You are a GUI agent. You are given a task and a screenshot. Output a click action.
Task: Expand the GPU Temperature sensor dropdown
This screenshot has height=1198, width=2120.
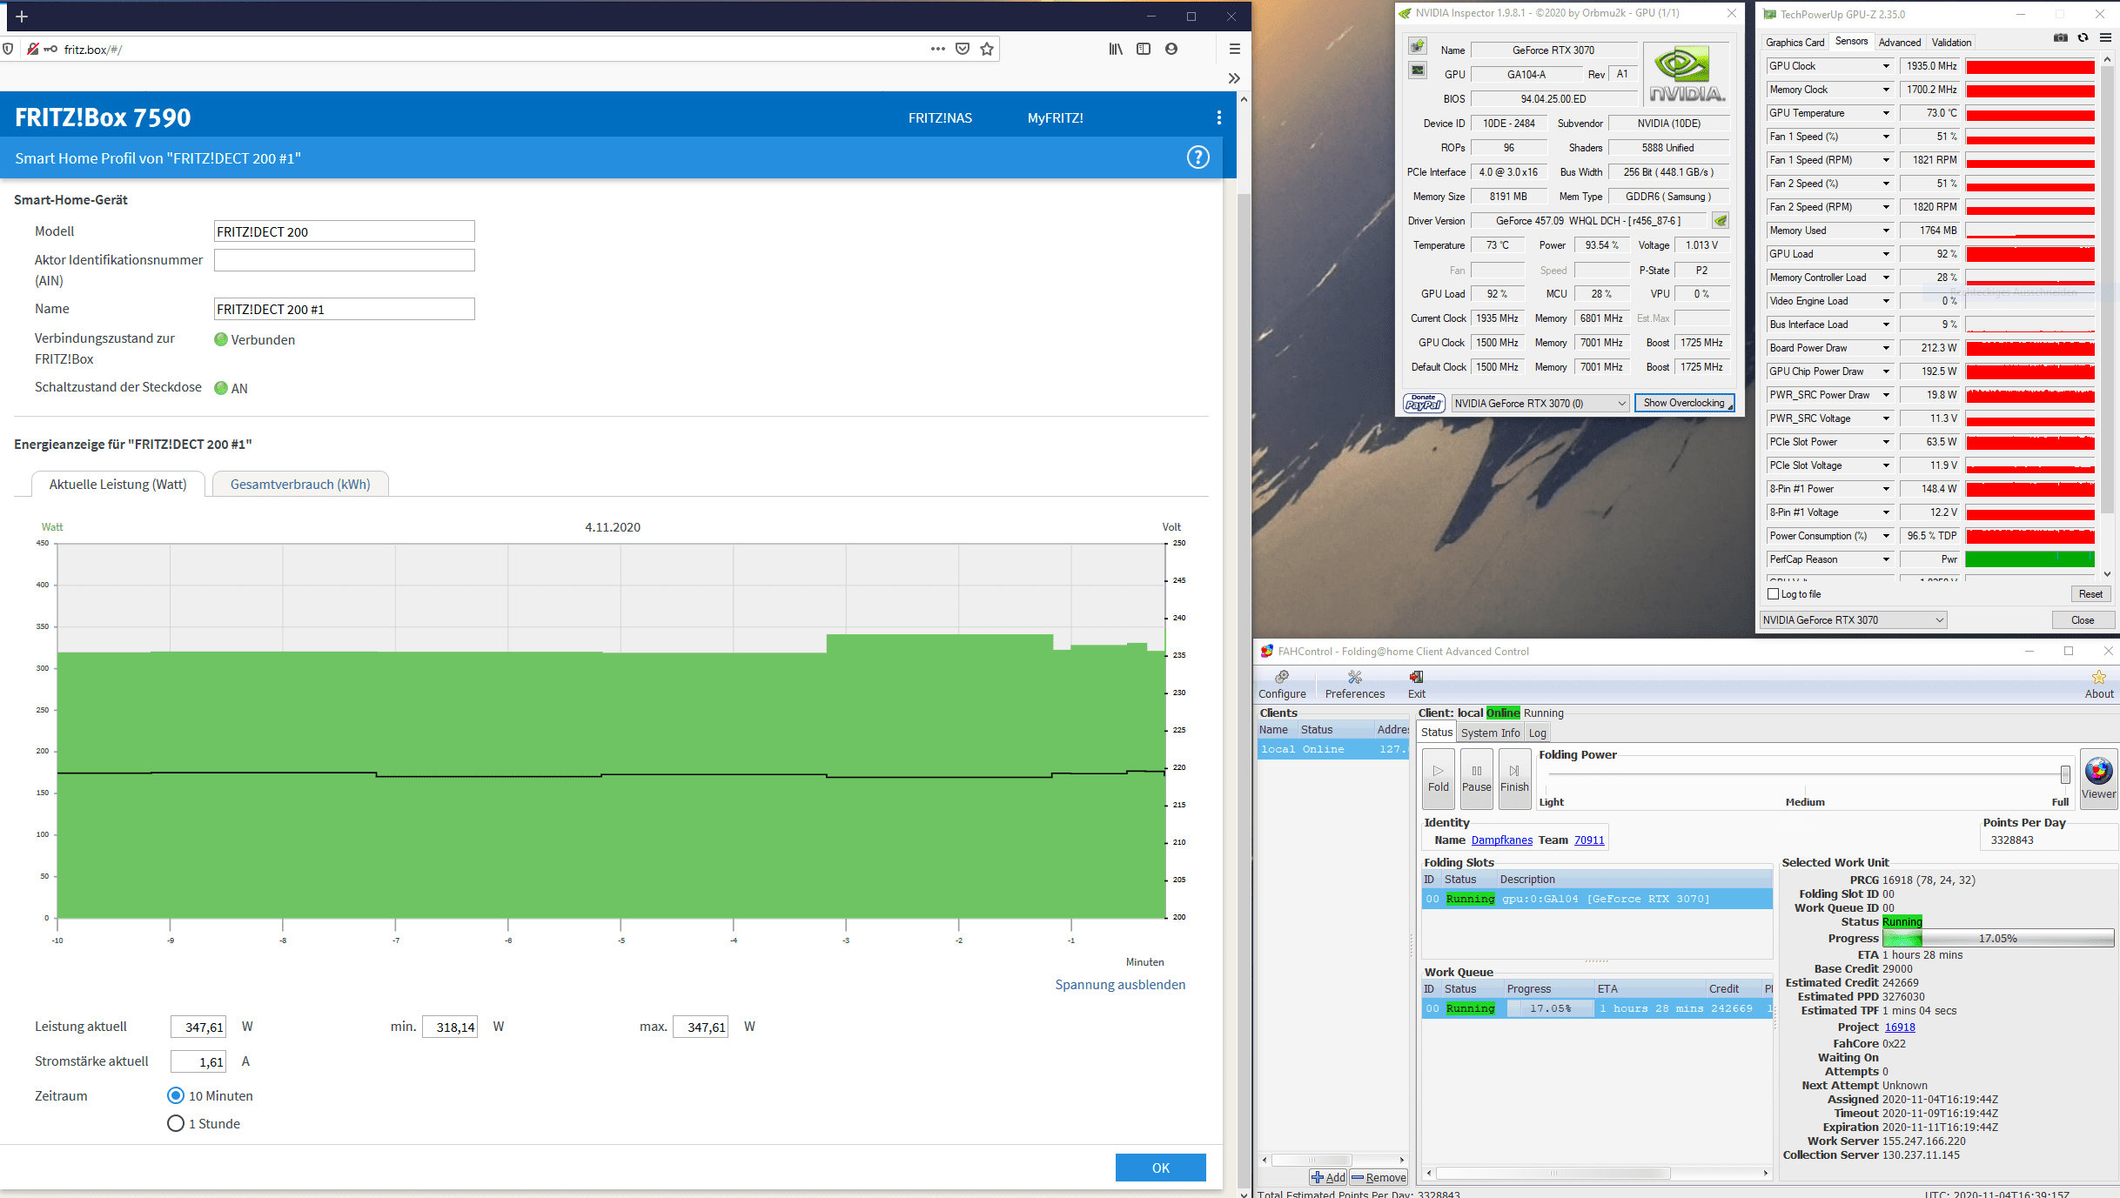pyautogui.click(x=1886, y=113)
